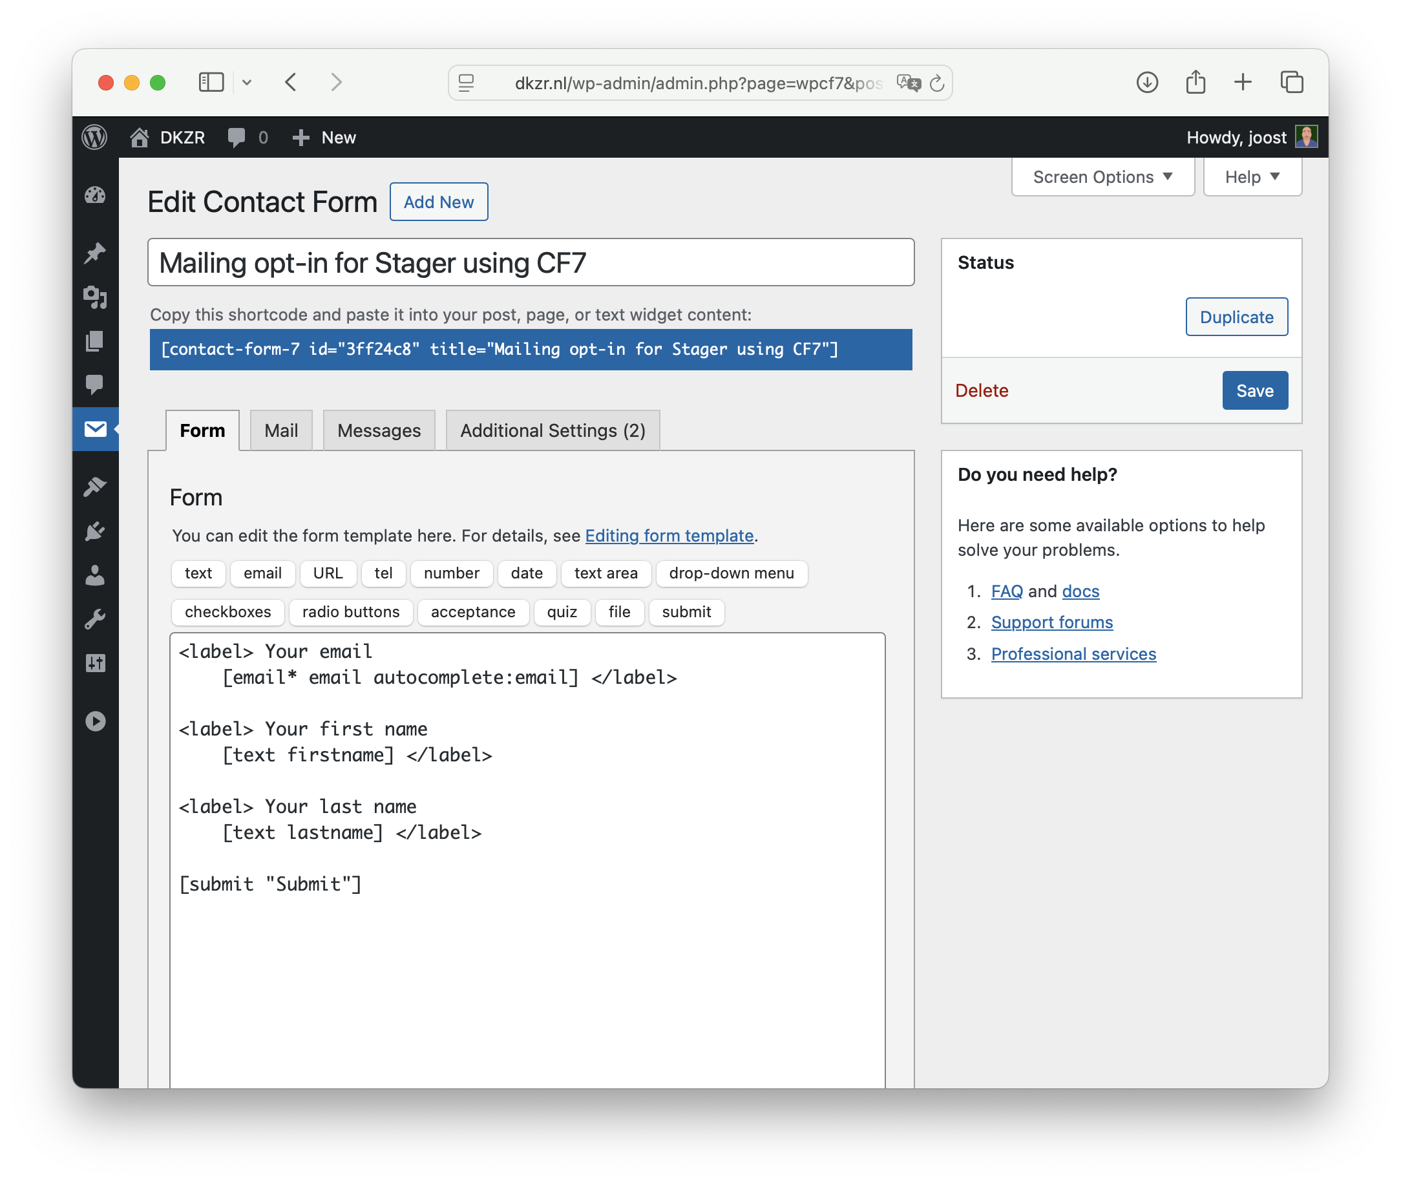
Task: Open the Pages sidebar icon
Action: 95,341
